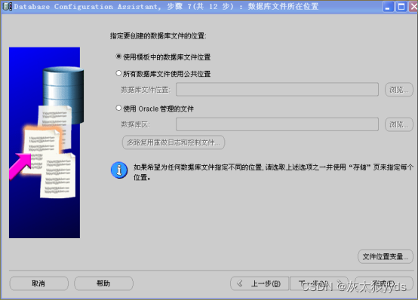Click the database area input field
Image resolution: width=418 pixels, height=300 pixels.
point(277,124)
